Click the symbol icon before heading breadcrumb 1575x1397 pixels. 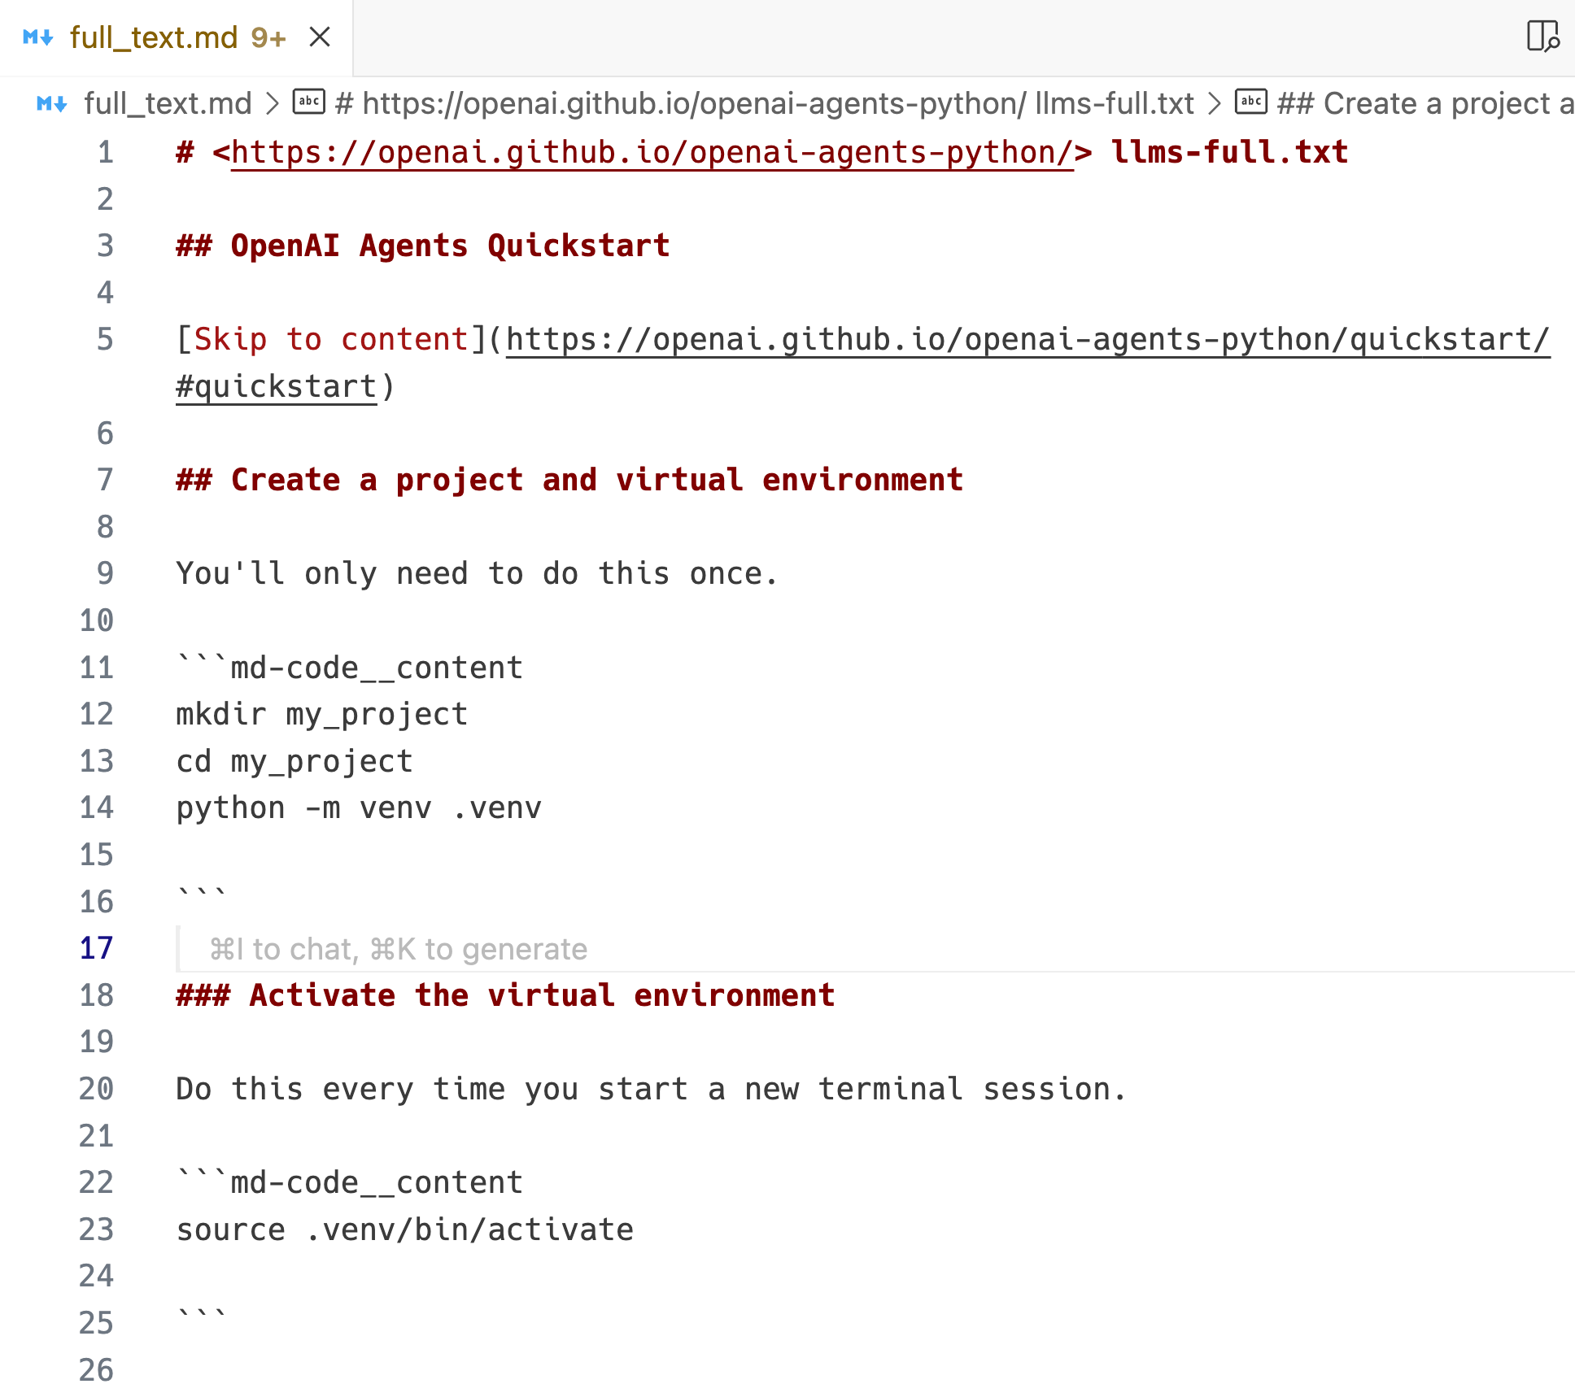coord(308,102)
